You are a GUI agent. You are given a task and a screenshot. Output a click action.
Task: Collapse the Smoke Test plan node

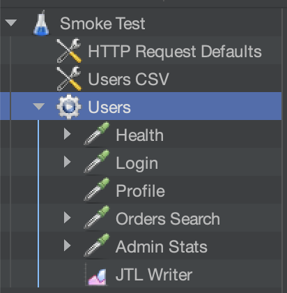coord(11,23)
